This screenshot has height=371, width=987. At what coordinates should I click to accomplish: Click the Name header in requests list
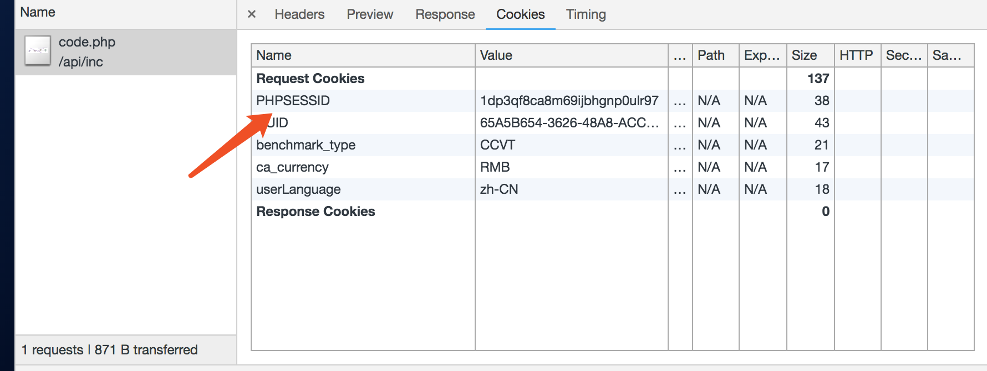(38, 12)
